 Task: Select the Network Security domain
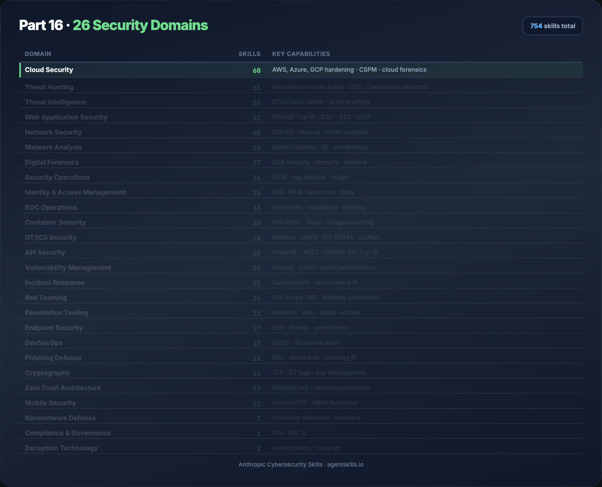pos(53,132)
